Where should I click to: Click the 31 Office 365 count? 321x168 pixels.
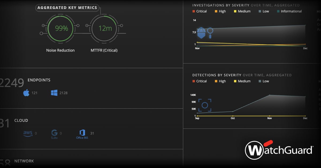point(92,133)
